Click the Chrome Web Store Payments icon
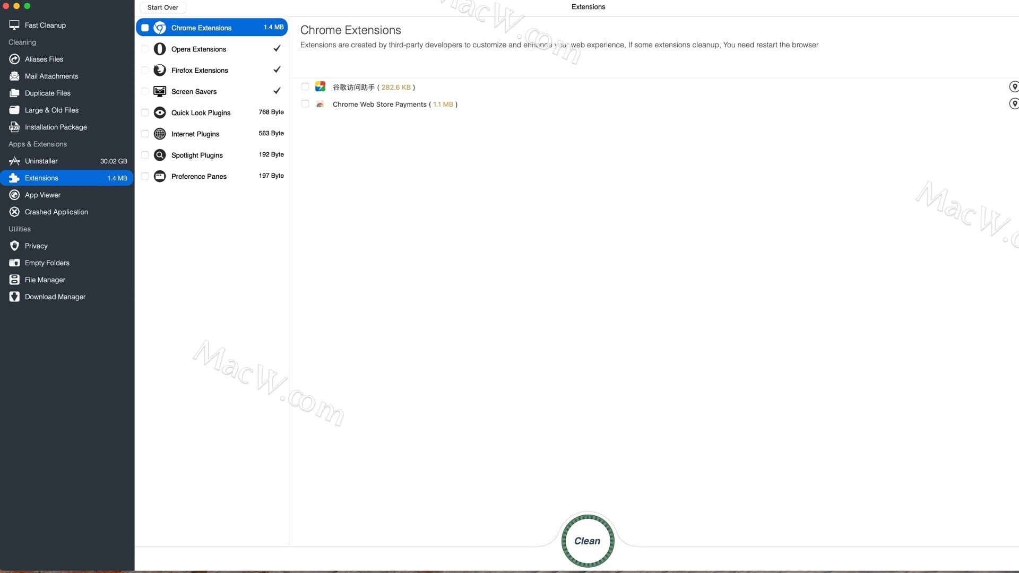Viewport: 1019px width, 573px height. (320, 104)
